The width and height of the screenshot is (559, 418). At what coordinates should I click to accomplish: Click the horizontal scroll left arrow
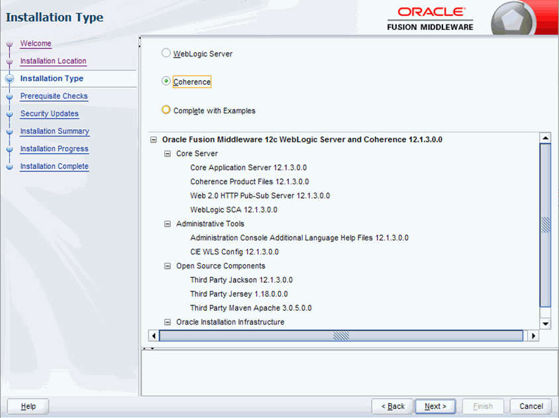154,336
